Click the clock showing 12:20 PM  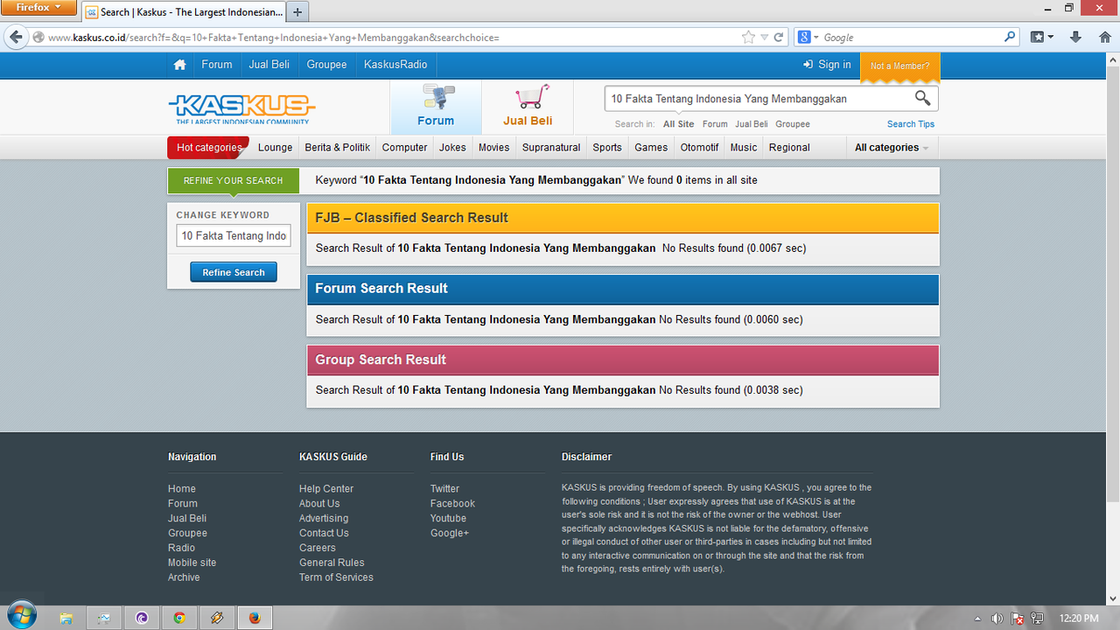click(x=1078, y=619)
